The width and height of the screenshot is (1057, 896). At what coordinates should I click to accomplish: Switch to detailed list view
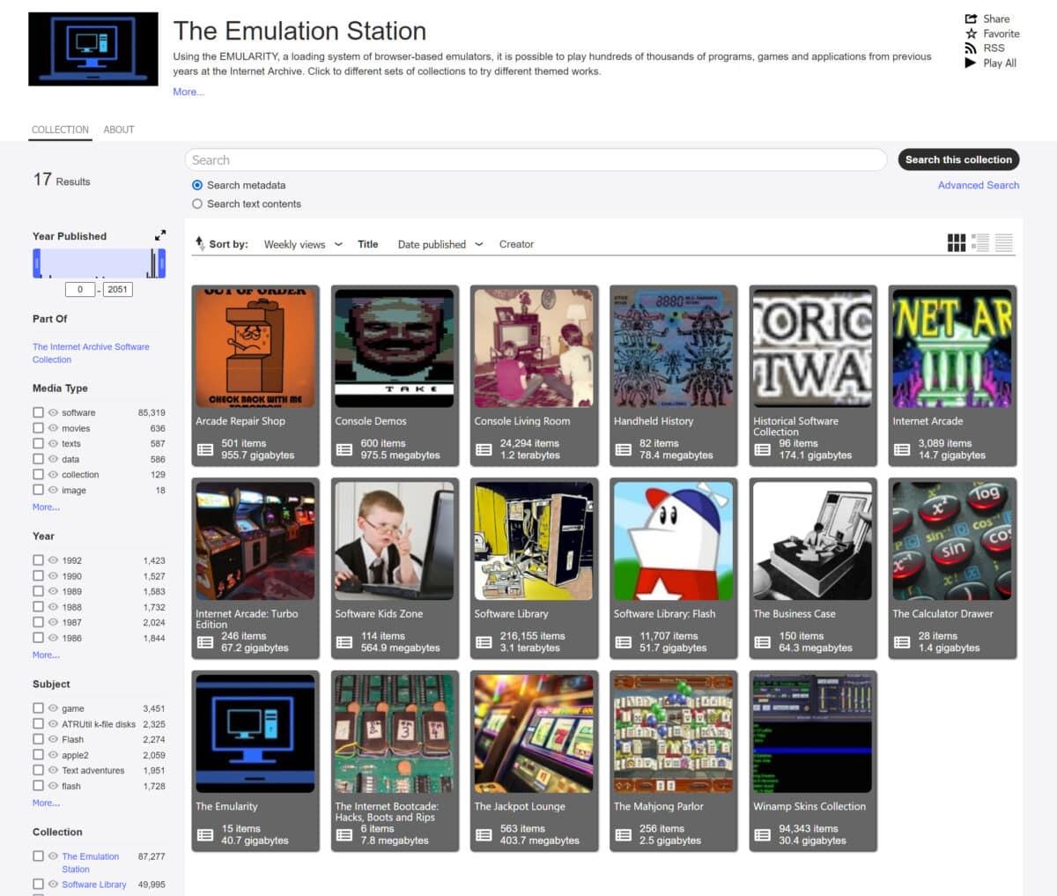980,242
